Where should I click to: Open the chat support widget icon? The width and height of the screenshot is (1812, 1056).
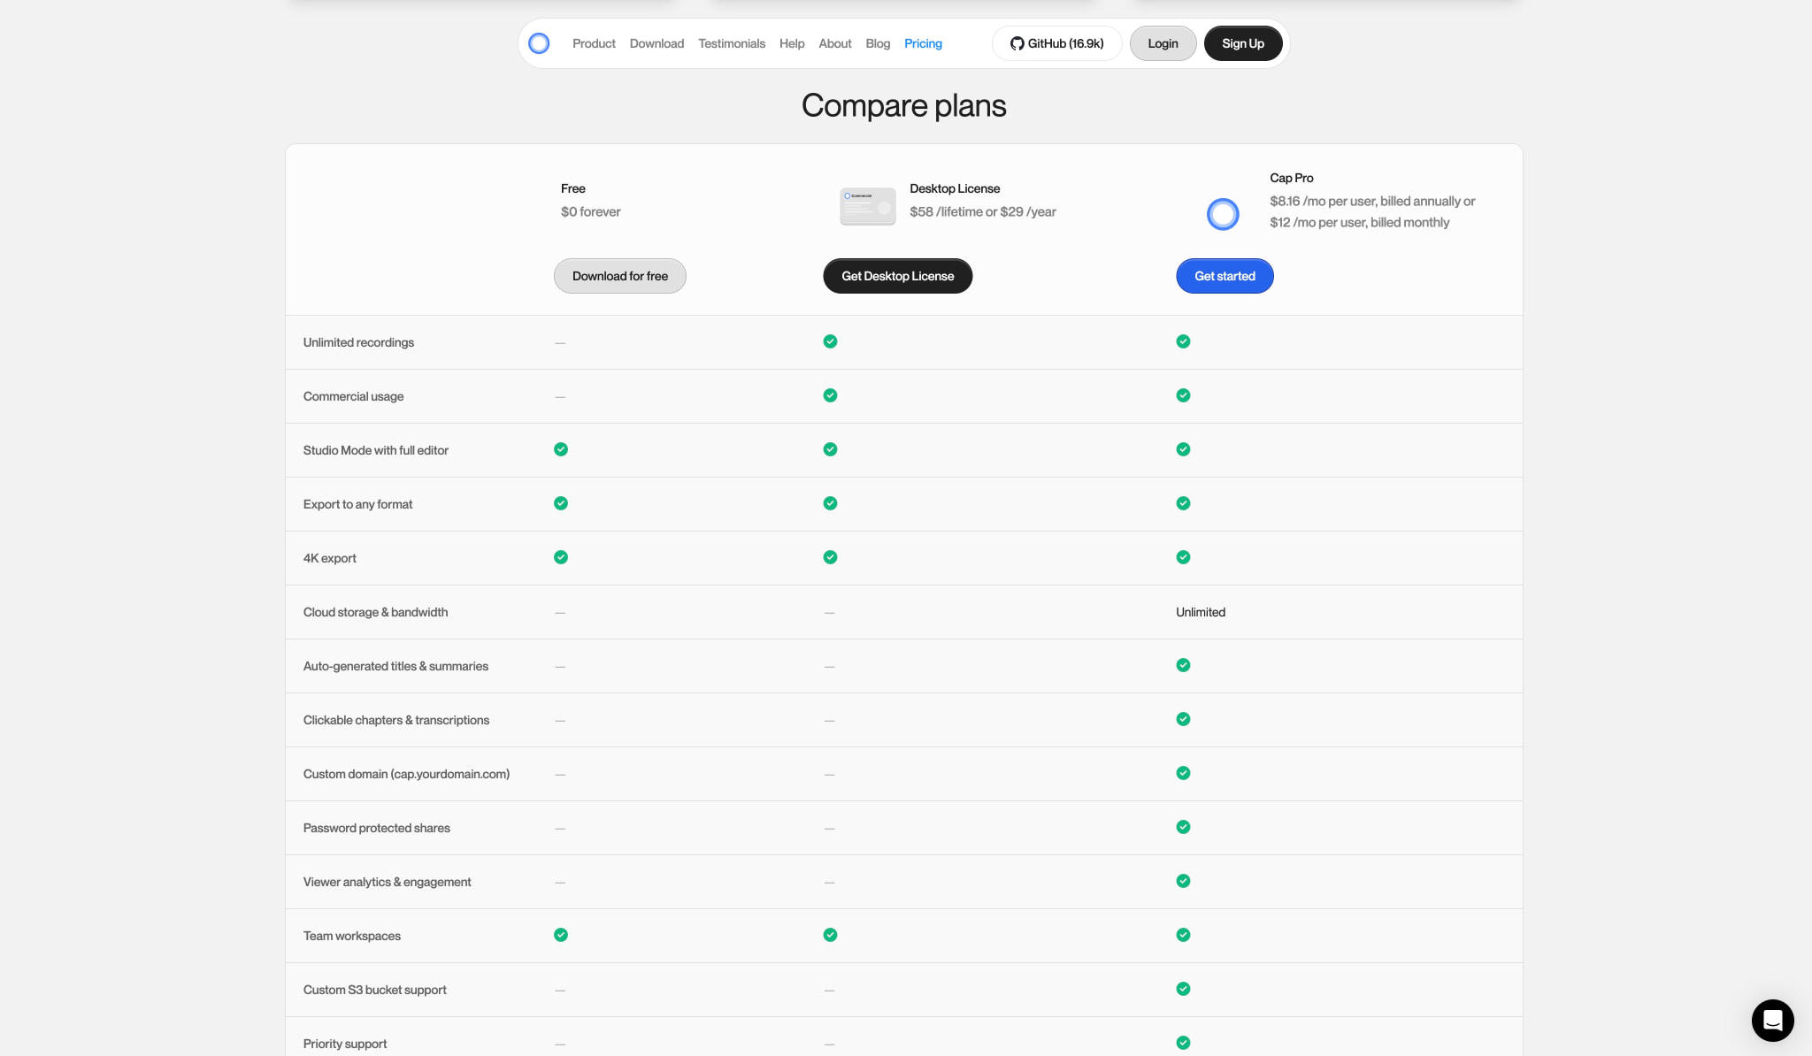[x=1772, y=1021]
